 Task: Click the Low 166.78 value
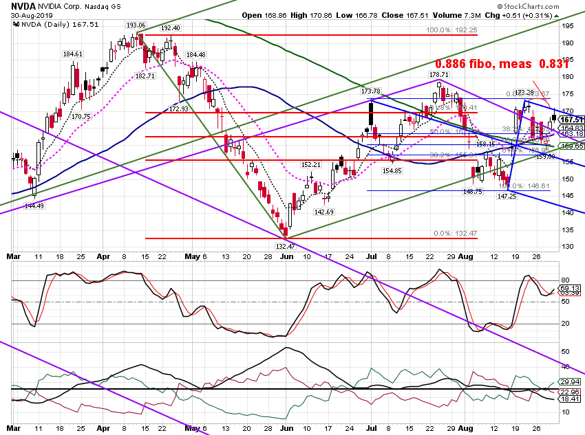tap(357, 16)
